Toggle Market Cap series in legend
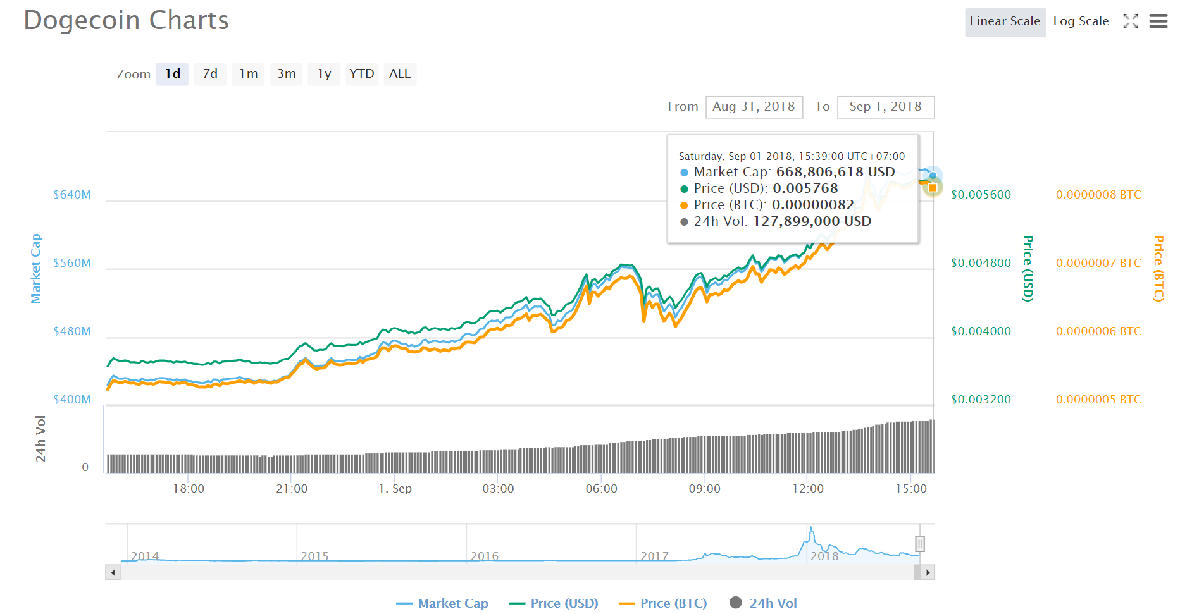This screenshot has width=1180, height=614. tap(442, 603)
